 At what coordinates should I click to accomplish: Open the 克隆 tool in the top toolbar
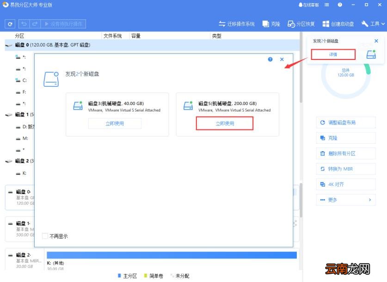271,24
